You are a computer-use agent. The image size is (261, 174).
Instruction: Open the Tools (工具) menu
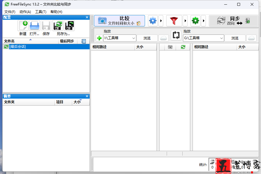click(x=41, y=12)
